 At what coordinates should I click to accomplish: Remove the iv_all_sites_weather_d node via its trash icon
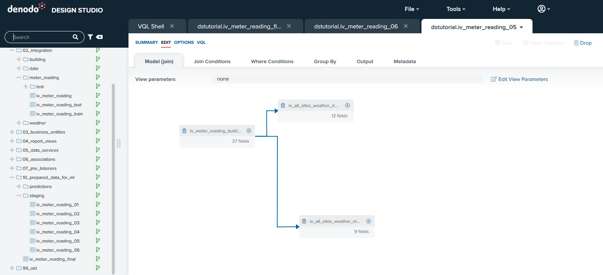(283, 106)
